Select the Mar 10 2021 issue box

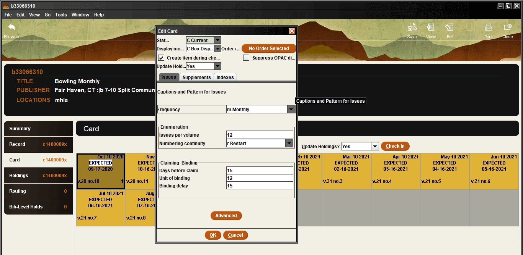pos(346,171)
